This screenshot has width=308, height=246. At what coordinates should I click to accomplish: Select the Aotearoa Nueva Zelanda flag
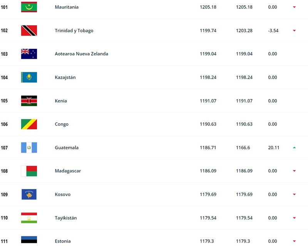(x=29, y=54)
